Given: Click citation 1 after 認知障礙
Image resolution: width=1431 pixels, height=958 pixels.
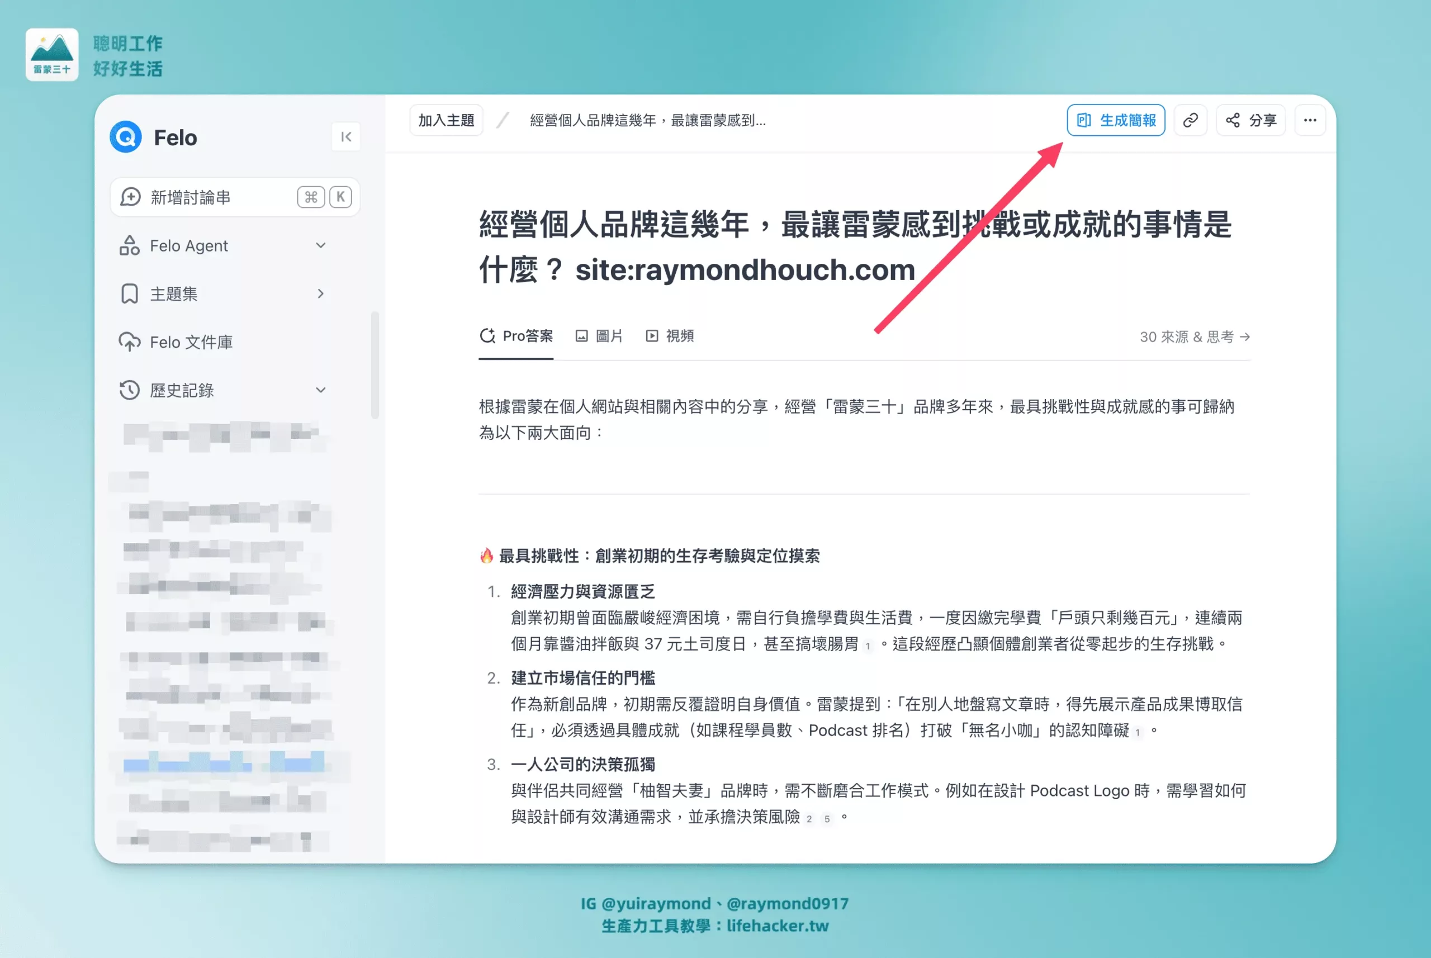Looking at the screenshot, I should tap(1138, 732).
